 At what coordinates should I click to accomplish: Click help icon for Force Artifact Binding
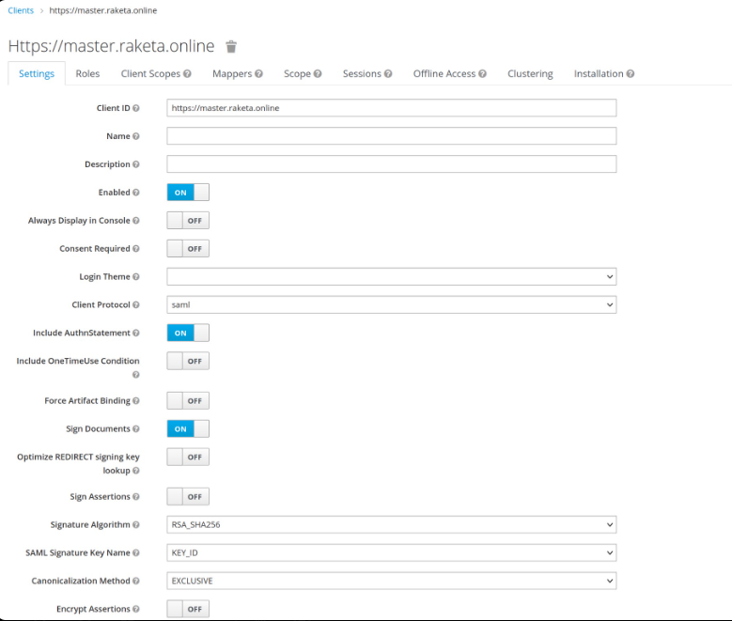pos(136,400)
